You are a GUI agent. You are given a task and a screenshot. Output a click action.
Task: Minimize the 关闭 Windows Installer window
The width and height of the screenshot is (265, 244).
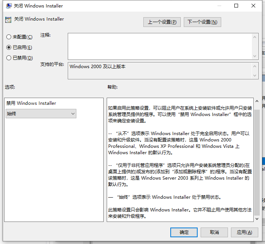pyautogui.click(x=219, y=6)
